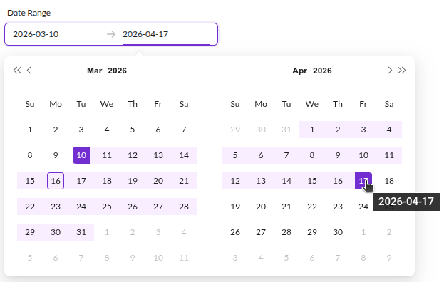Pick April 10 Friday cell
Screen dimensions: 444x282
pyautogui.click(x=363, y=155)
